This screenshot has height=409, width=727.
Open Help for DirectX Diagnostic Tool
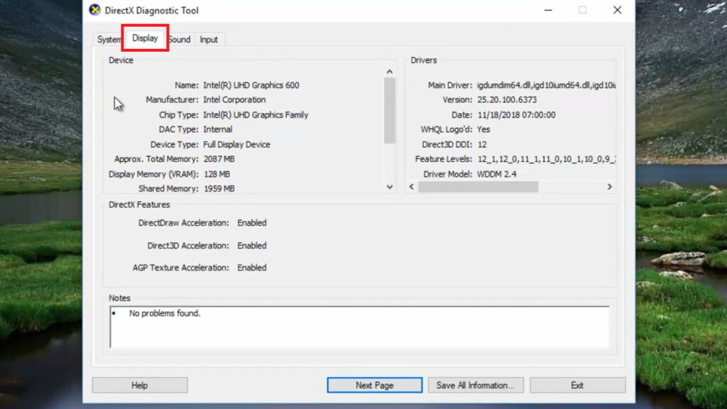click(x=139, y=385)
